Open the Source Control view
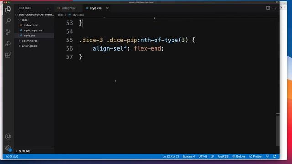Image resolution: width=292 pixels, height=164 pixels. (x=8, y=32)
